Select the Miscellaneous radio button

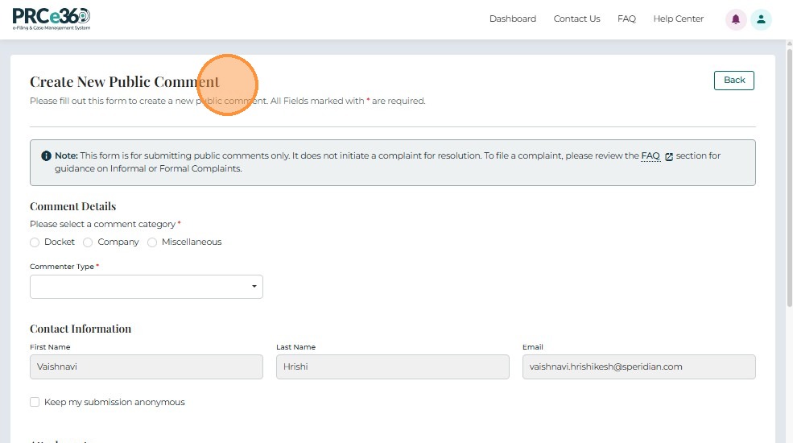(x=151, y=242)
